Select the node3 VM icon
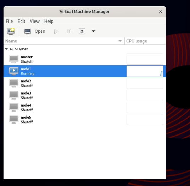 (x=14, y=96)
